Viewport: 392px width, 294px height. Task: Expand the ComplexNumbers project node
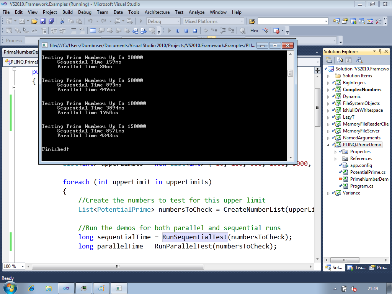[x=328, y=90]
